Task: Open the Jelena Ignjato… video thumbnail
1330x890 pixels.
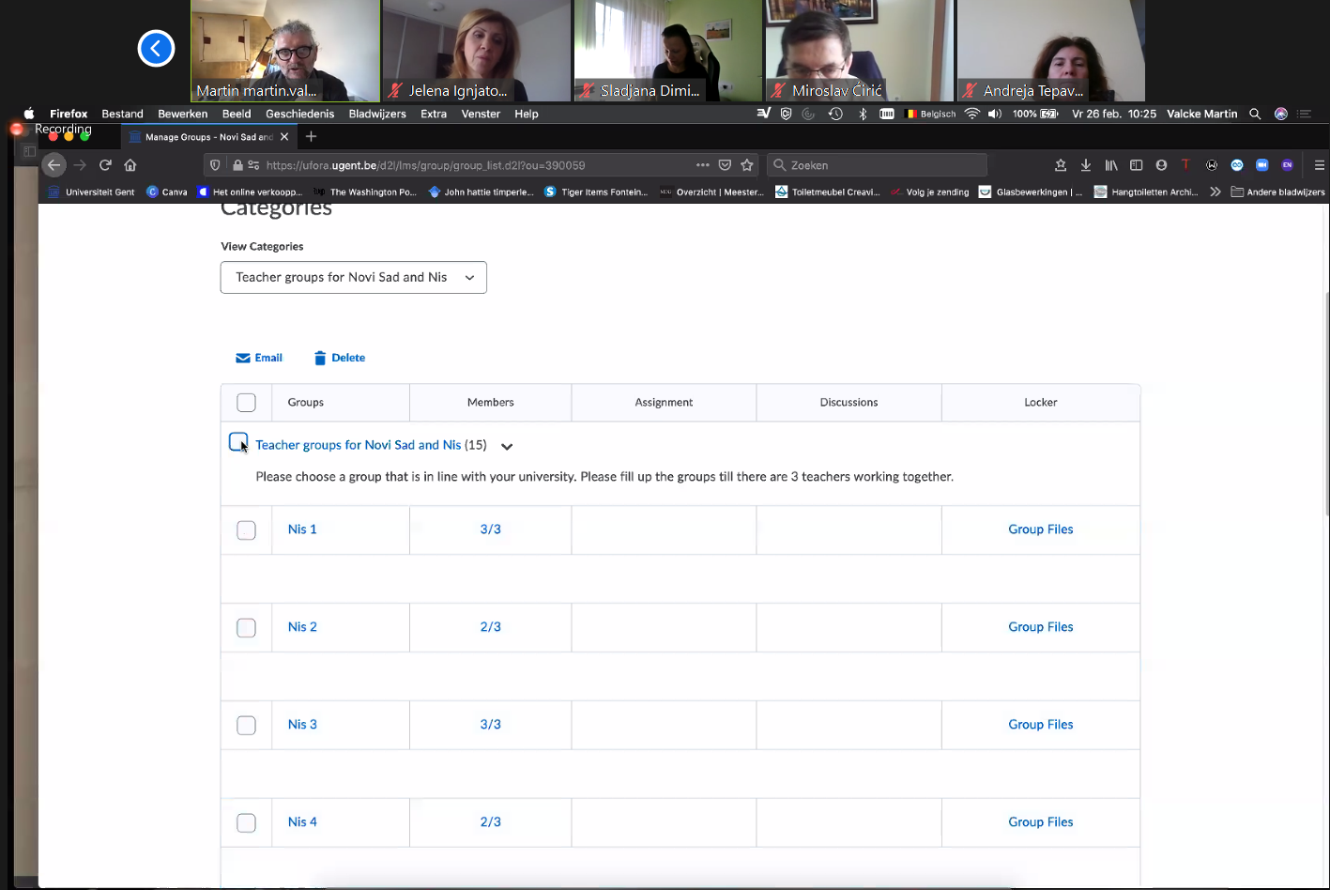Action: coord(477,51)
